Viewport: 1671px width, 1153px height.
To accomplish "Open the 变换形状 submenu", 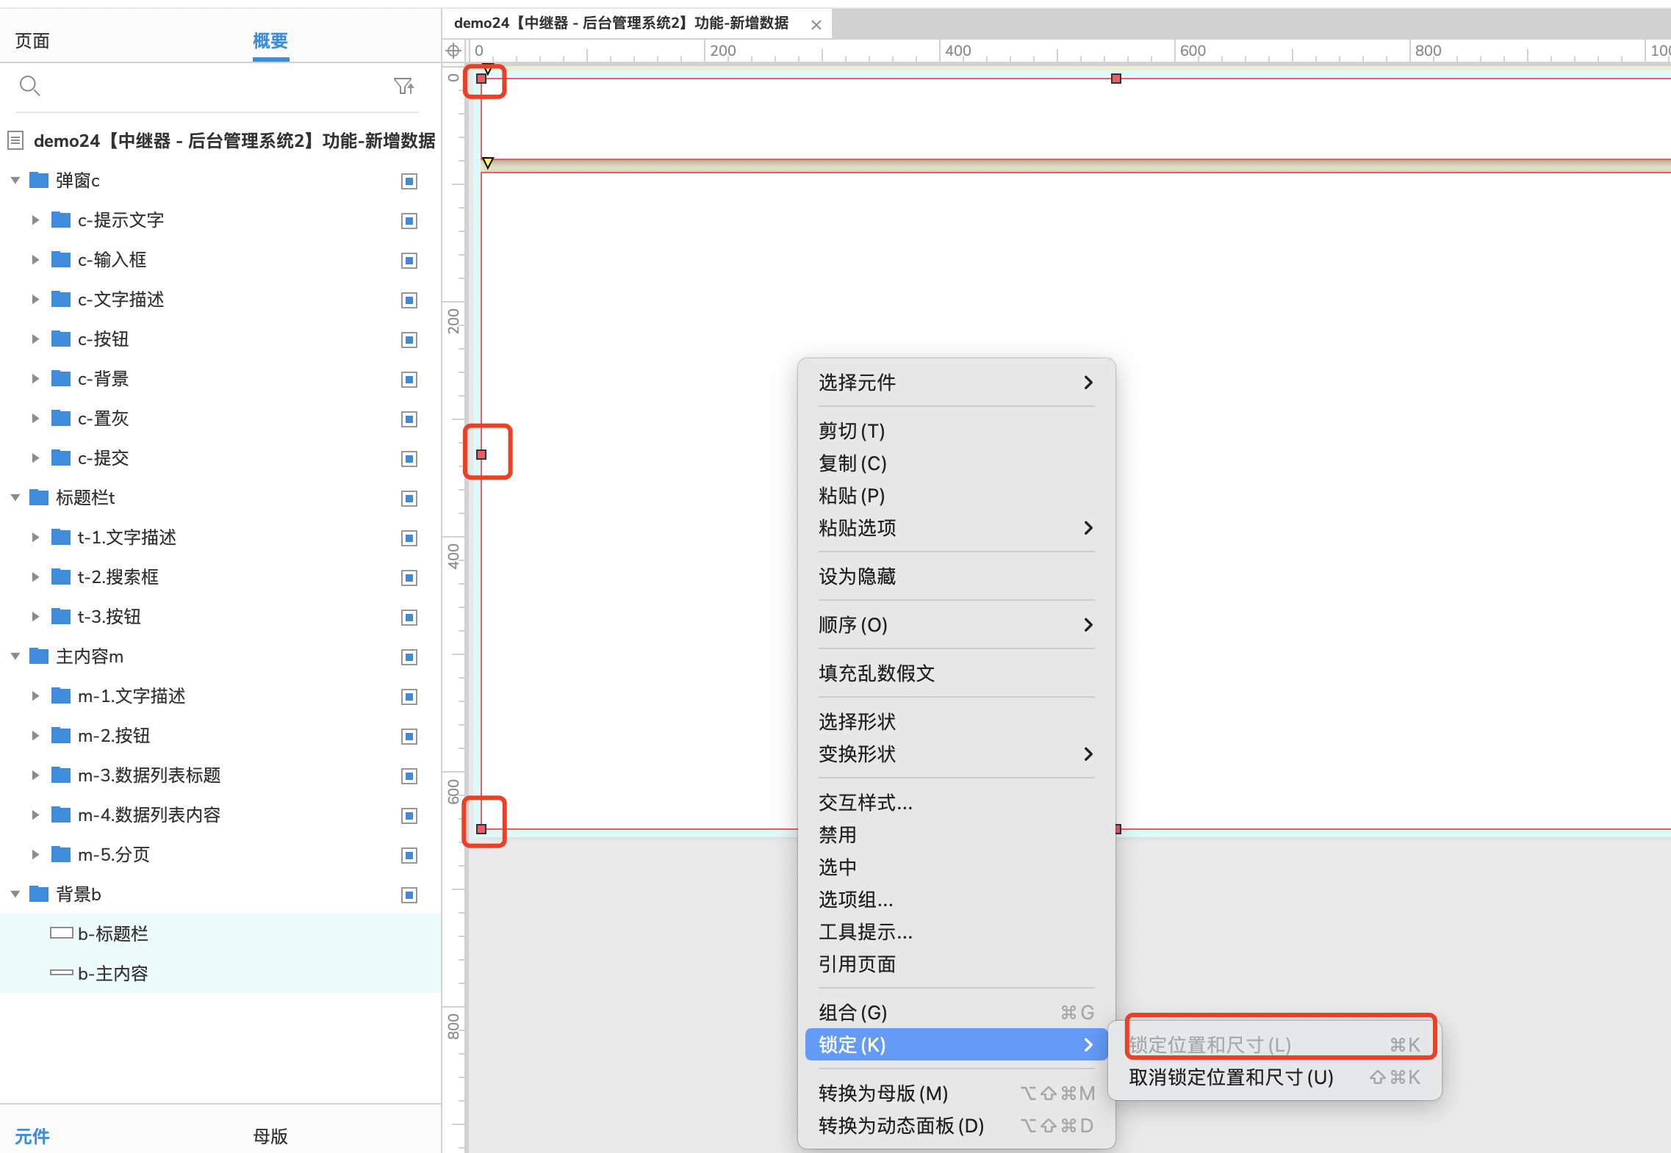I will pyautogui.click(x=956, y=754).
